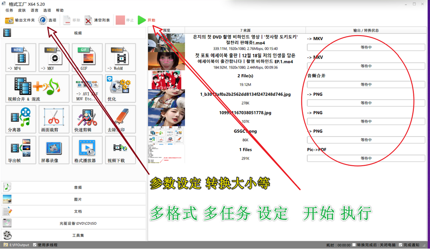
Task: Collapse the 视频 category header
Action: (x=73, y=33)
